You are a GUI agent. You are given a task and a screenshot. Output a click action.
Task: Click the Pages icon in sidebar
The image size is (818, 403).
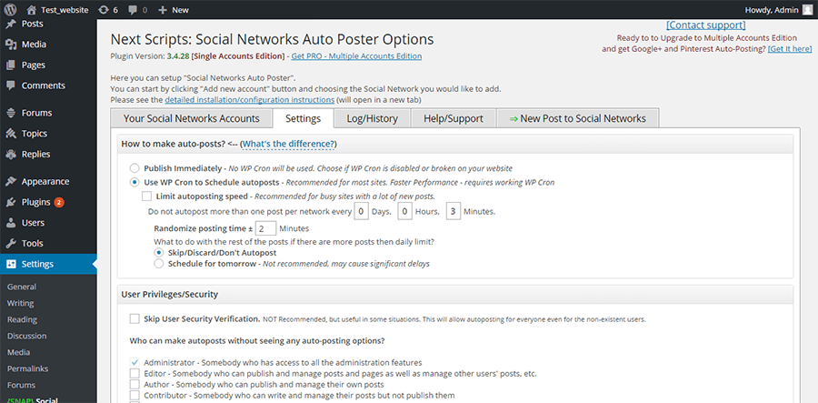[10, 65]
